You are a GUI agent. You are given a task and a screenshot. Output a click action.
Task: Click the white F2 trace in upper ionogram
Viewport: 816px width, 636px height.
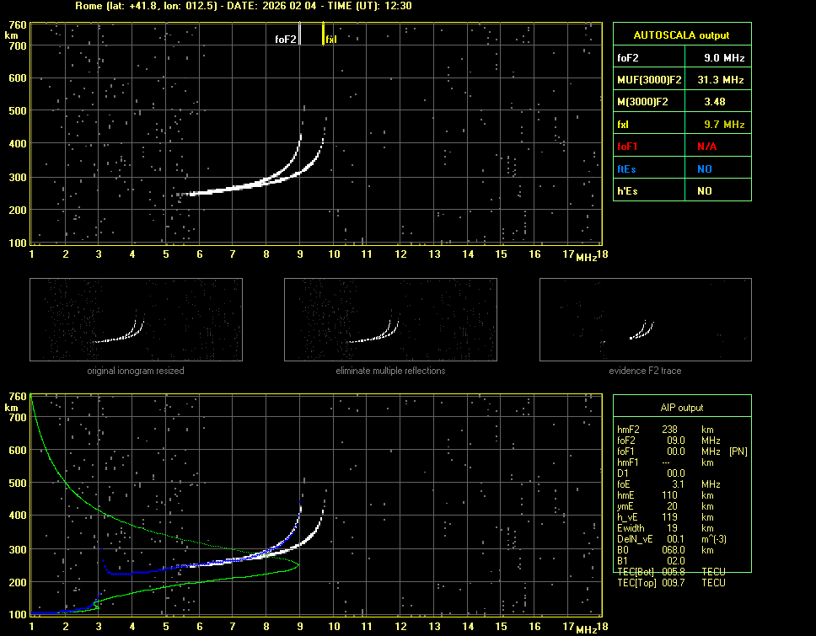(244, 188)
